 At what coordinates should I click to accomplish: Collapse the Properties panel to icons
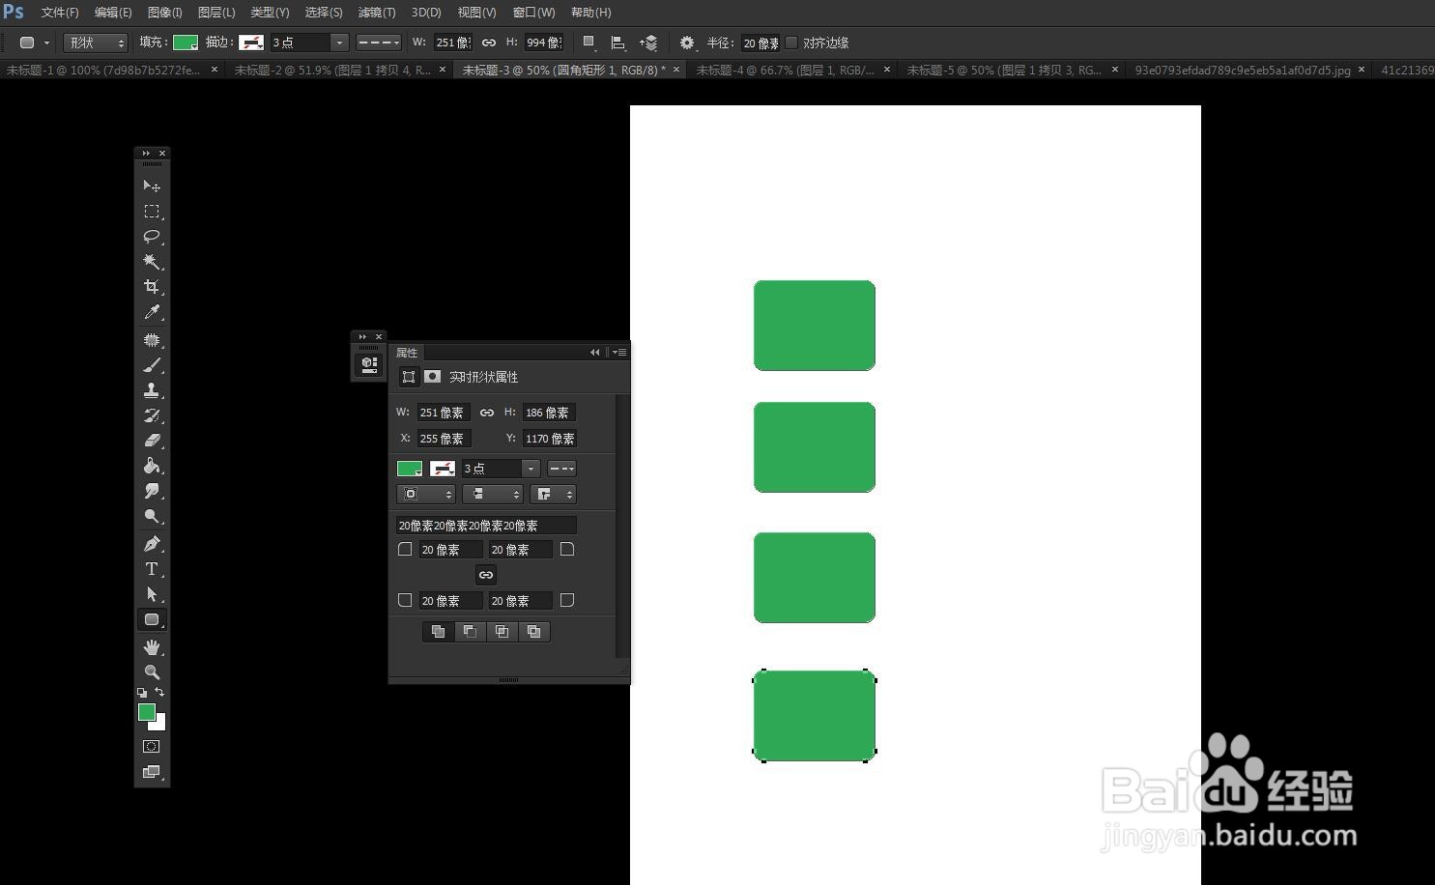click(x=594, y=353)
